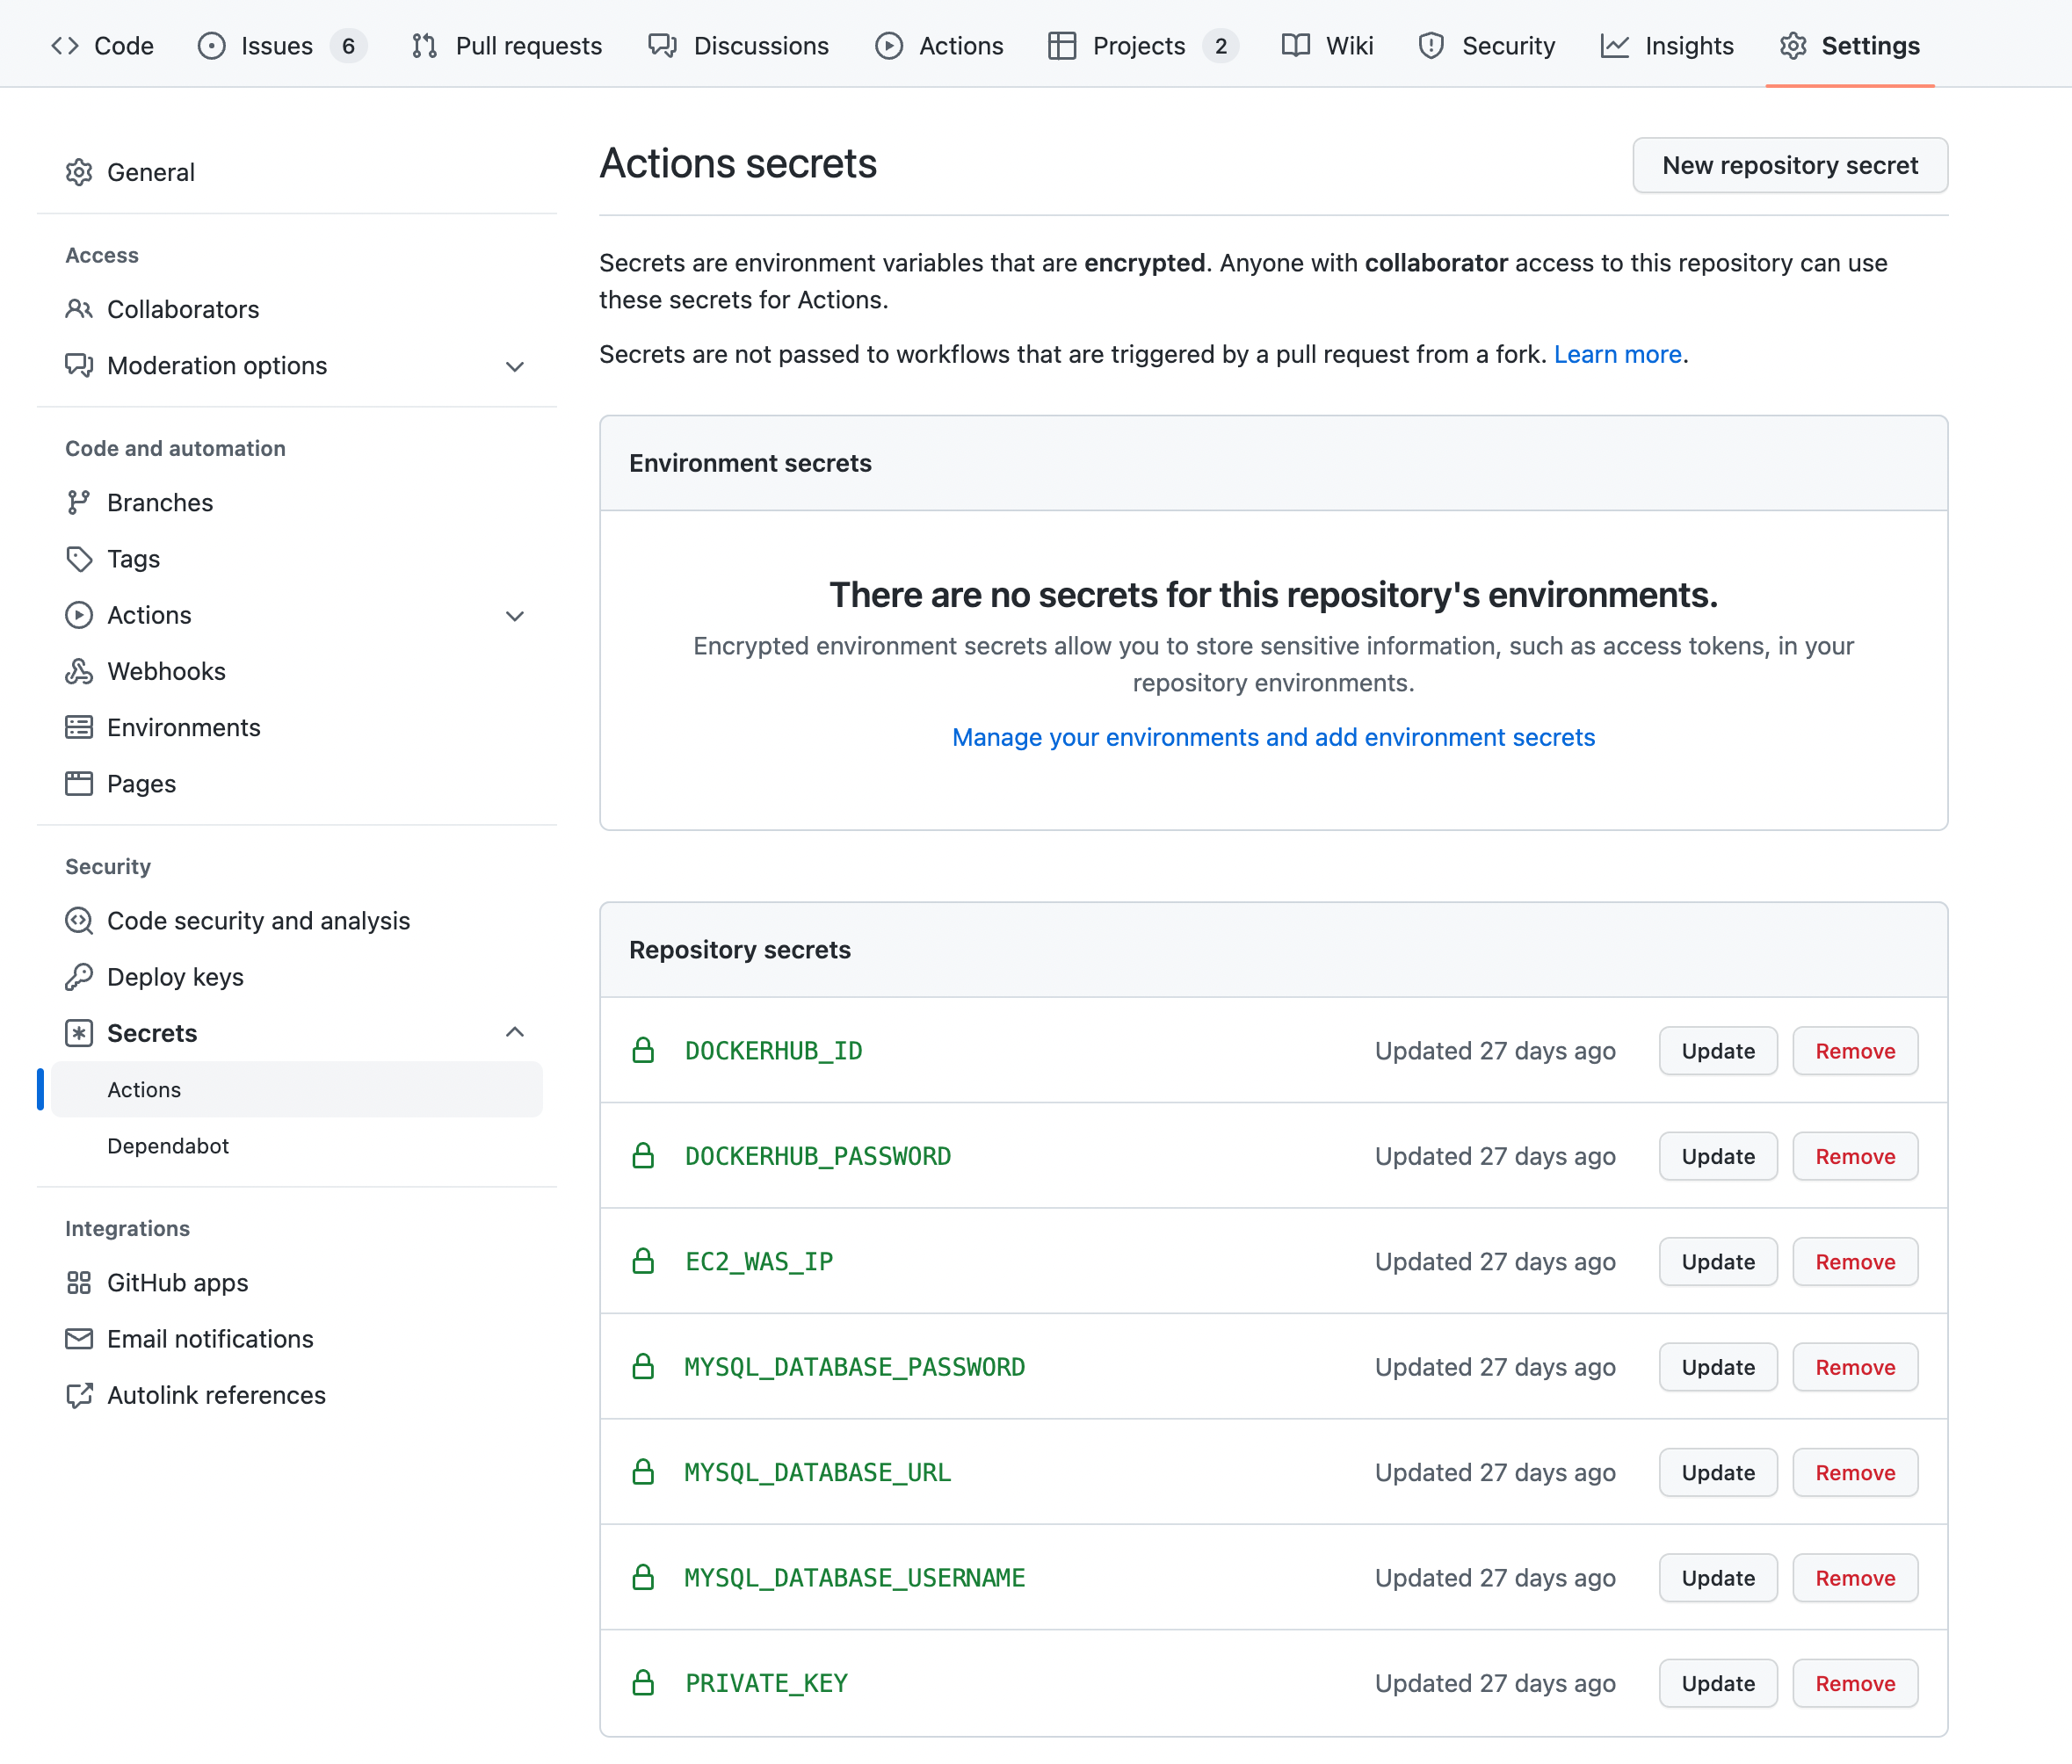Screen dimensions: 2072x1764
Task: Open the Insights repository tab
Action: 1667,46
